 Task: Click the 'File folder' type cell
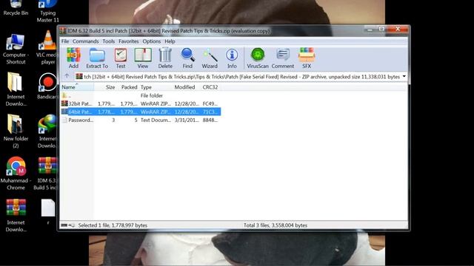click(x=151, y=95)
